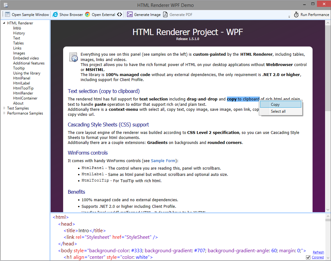
Task: Choose Select all from the context menu
Action: (x=278, y=111)
